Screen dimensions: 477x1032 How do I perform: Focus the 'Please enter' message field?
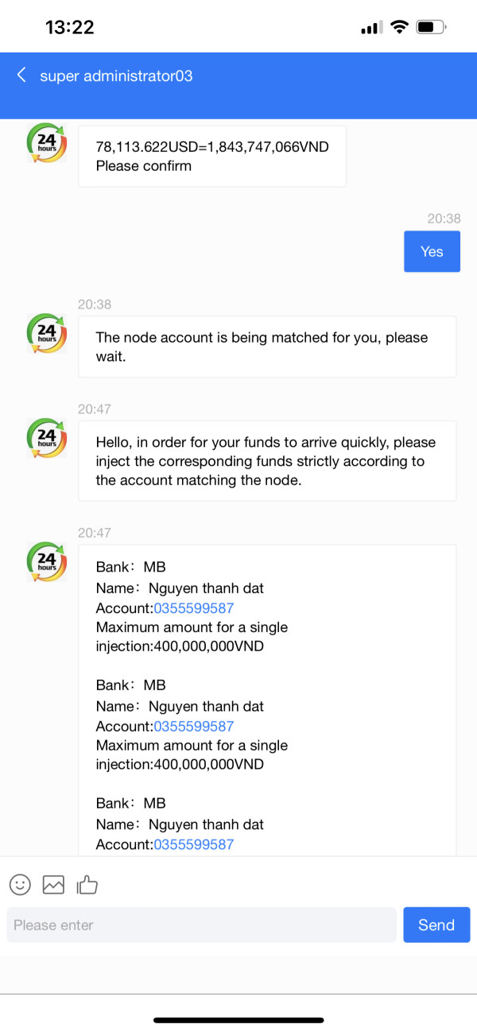pyautogui.click(x=202, y=925)
